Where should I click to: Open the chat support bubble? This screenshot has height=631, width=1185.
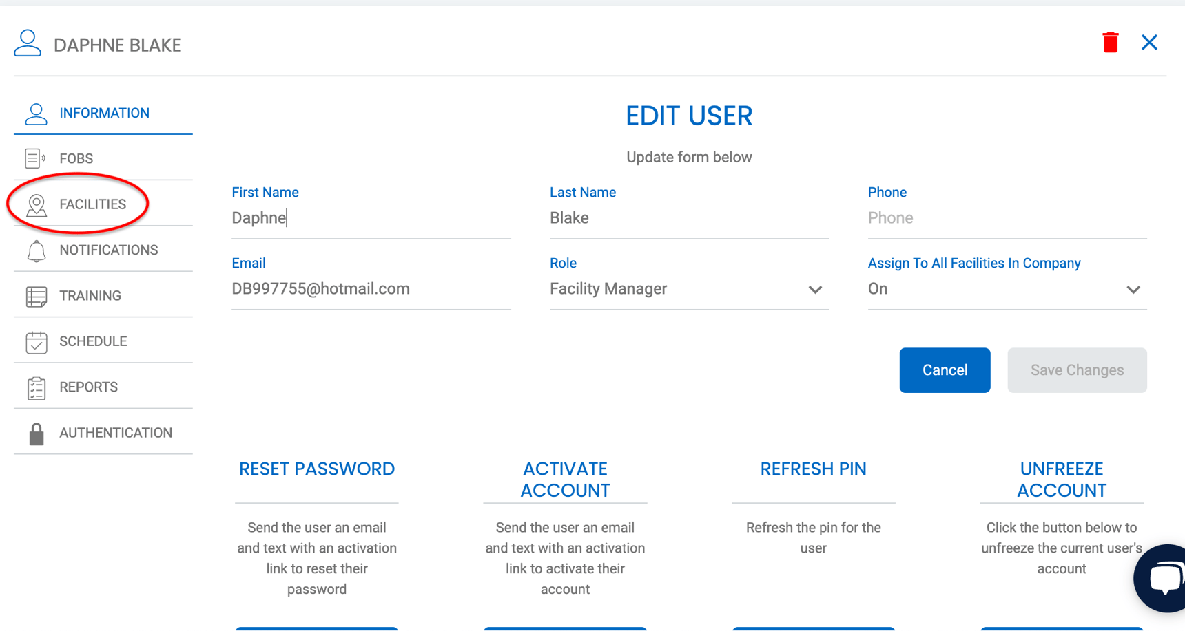point(1164,578)
